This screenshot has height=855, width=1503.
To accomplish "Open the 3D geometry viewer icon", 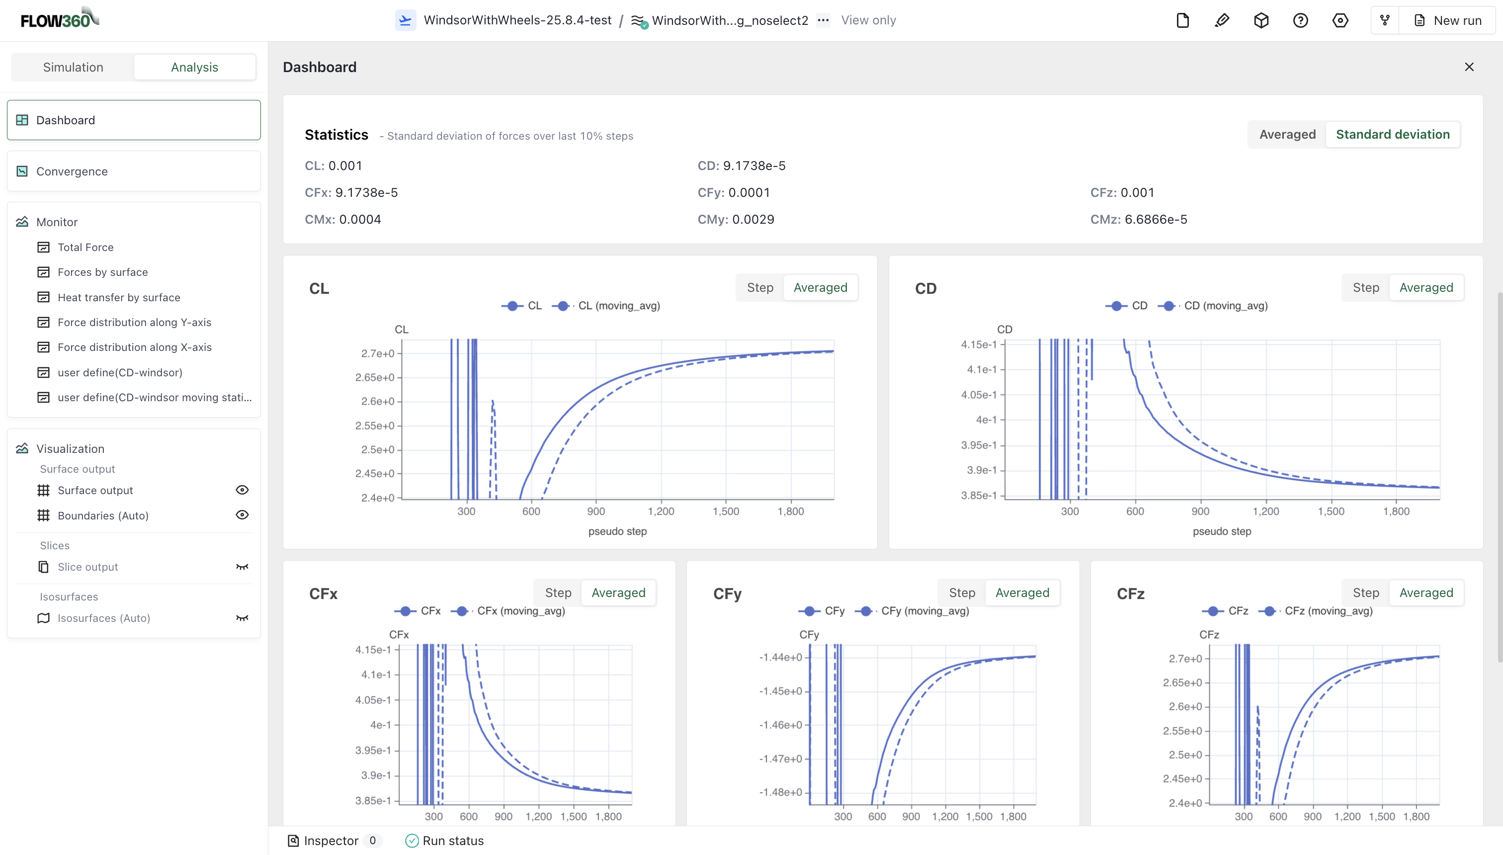I will [x=1261, y=20].
